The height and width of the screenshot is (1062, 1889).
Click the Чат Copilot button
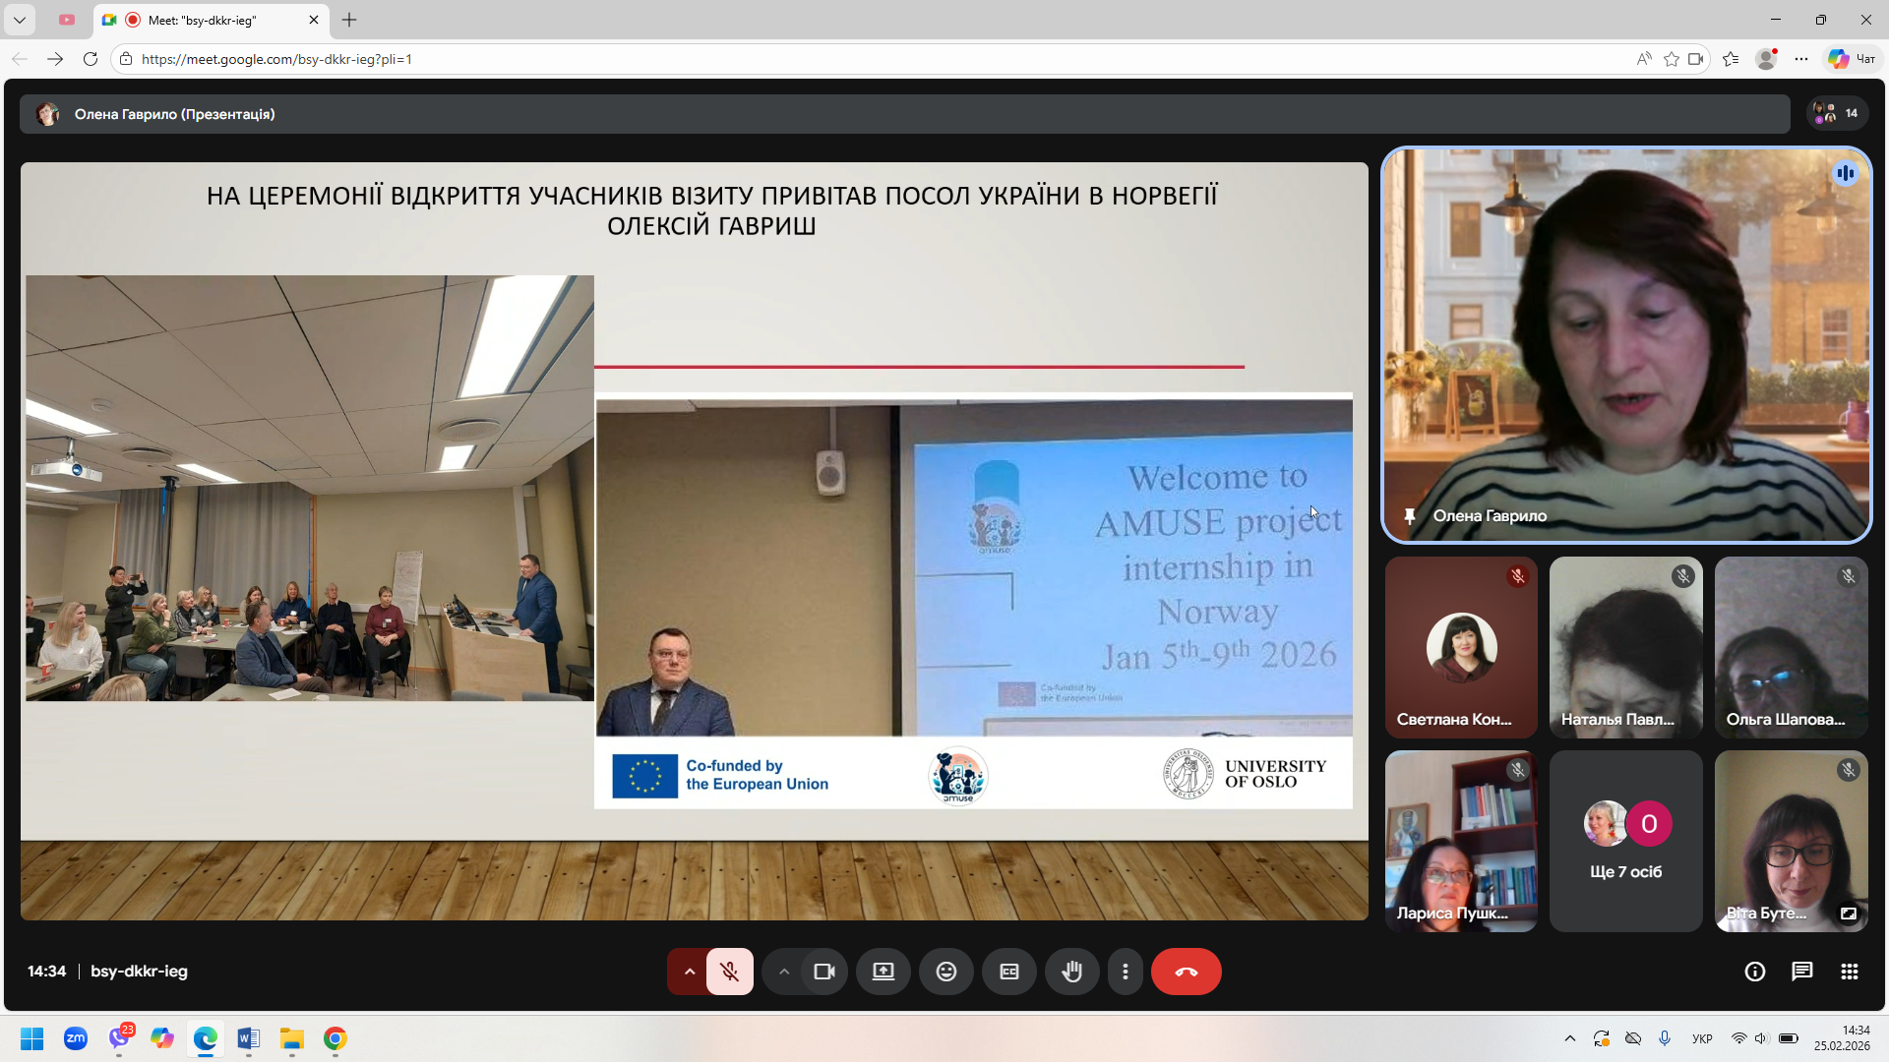pos(1852,59)
